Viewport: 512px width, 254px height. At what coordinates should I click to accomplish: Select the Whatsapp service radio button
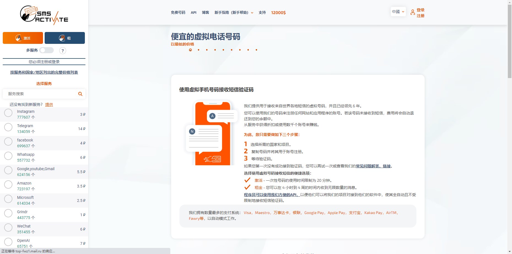click(x=8, y=156)
